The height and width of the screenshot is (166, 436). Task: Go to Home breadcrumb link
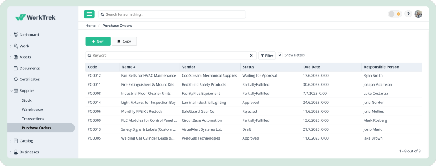[x=90, y=26]
